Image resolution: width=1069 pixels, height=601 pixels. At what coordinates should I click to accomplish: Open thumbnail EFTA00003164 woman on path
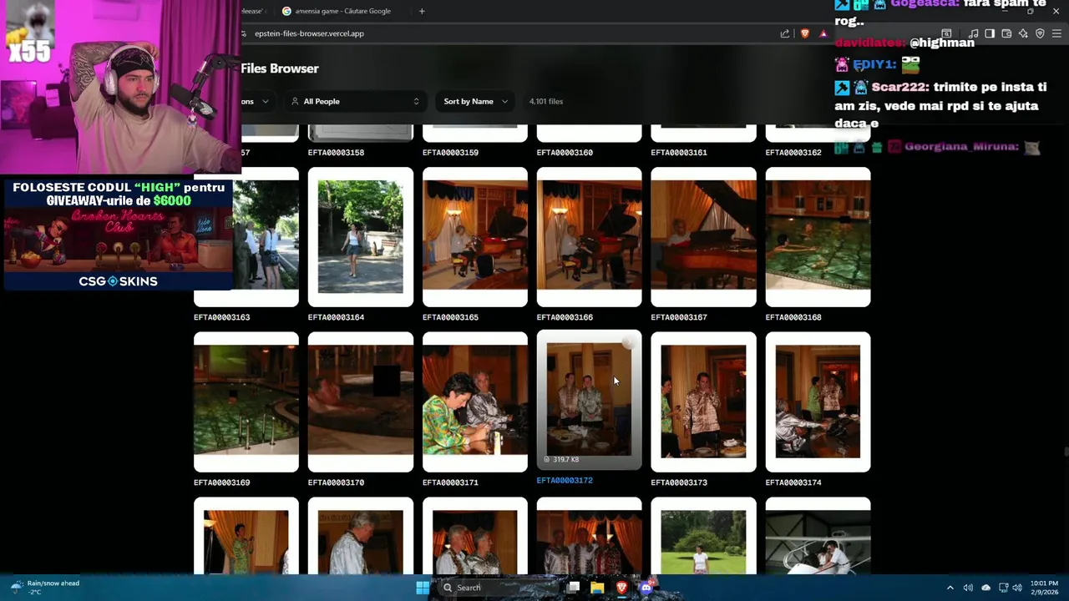361,237
